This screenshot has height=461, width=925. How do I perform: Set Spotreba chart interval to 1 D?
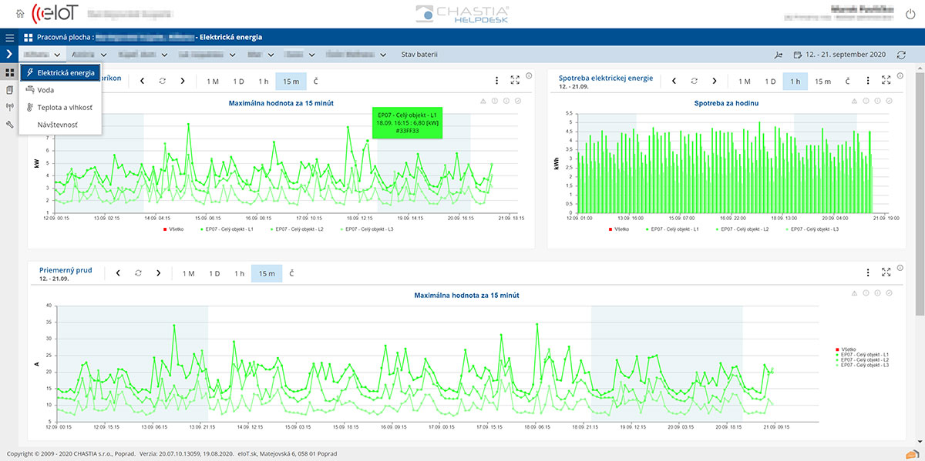[770, 82]
